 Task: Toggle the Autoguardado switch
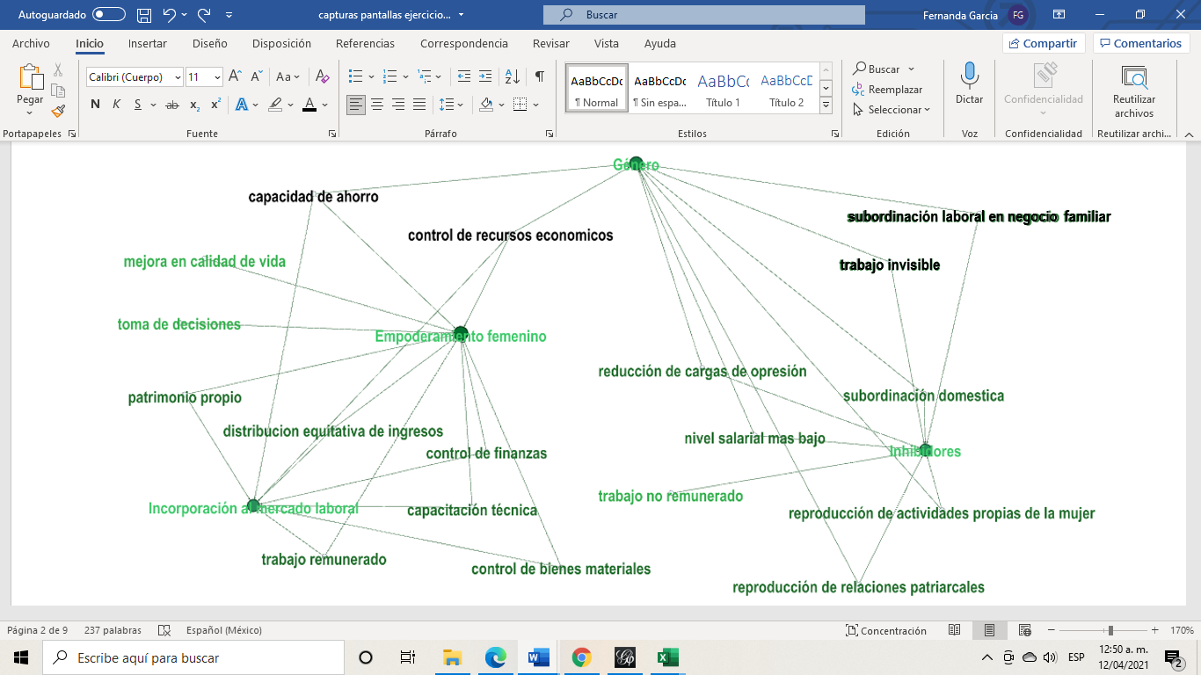click(x=109, y=15)
